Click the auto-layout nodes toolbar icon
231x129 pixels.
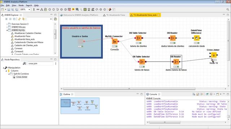pos(42,10)
